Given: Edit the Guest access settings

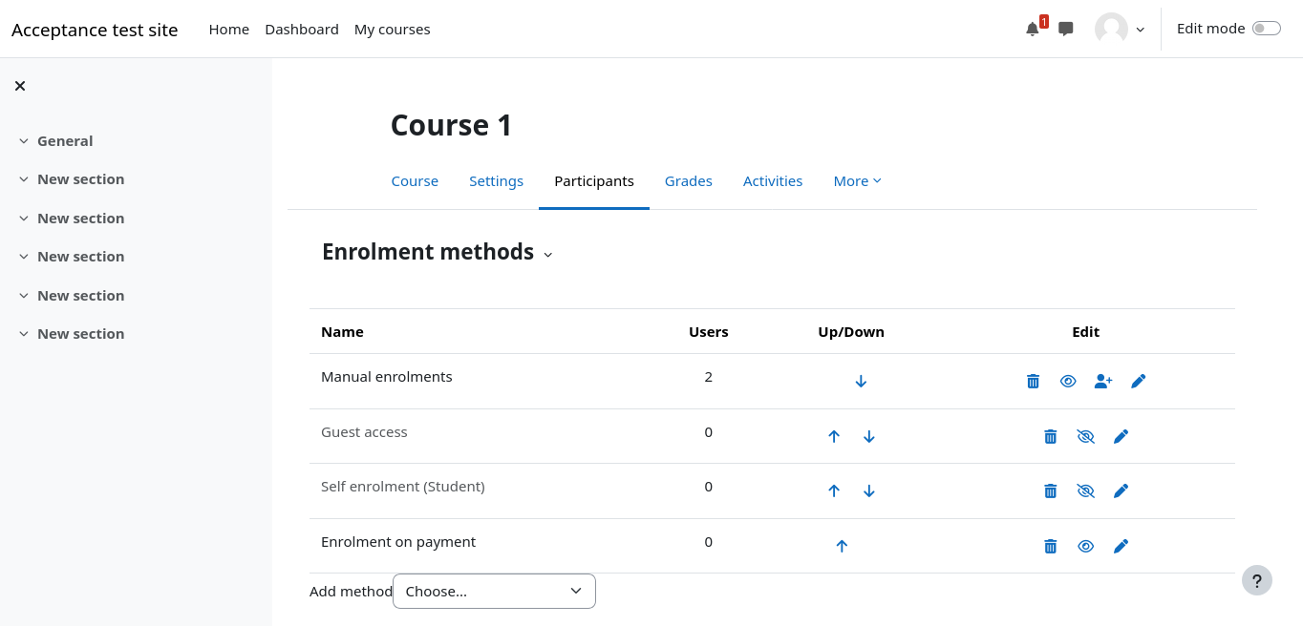Looking at the screenshot, I should coord(1121,436).
